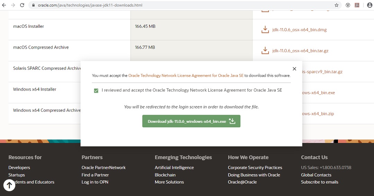Open the sparcv9_bin.tar.gz download link
Image resolution: width=374 pixels, height=196 pixels.
pyautogui.click(x=322, y=72)
